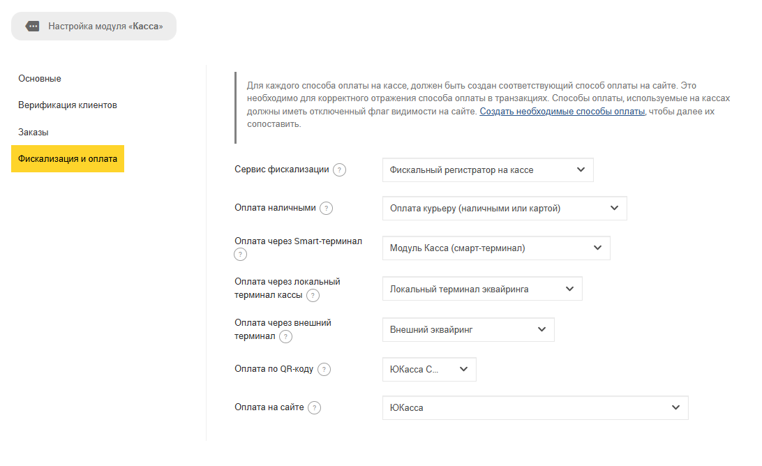Open the Настройка модуля «Касса» header button
This screenshot has height=466, width=762.
(94, 27)
